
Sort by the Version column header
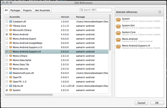(67, 17)
